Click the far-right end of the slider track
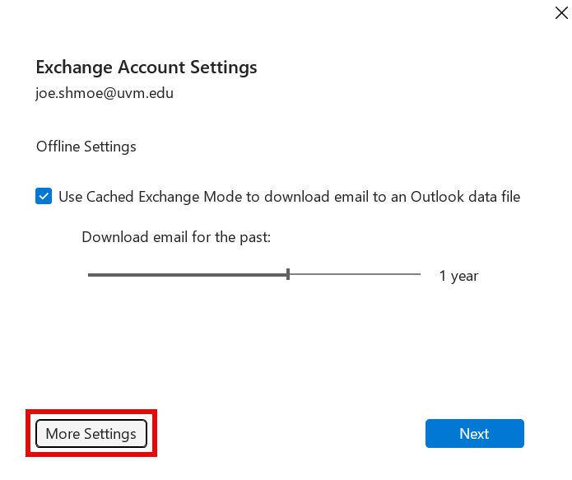This screenshot has width=572, height=480. [x=419, y=274]
